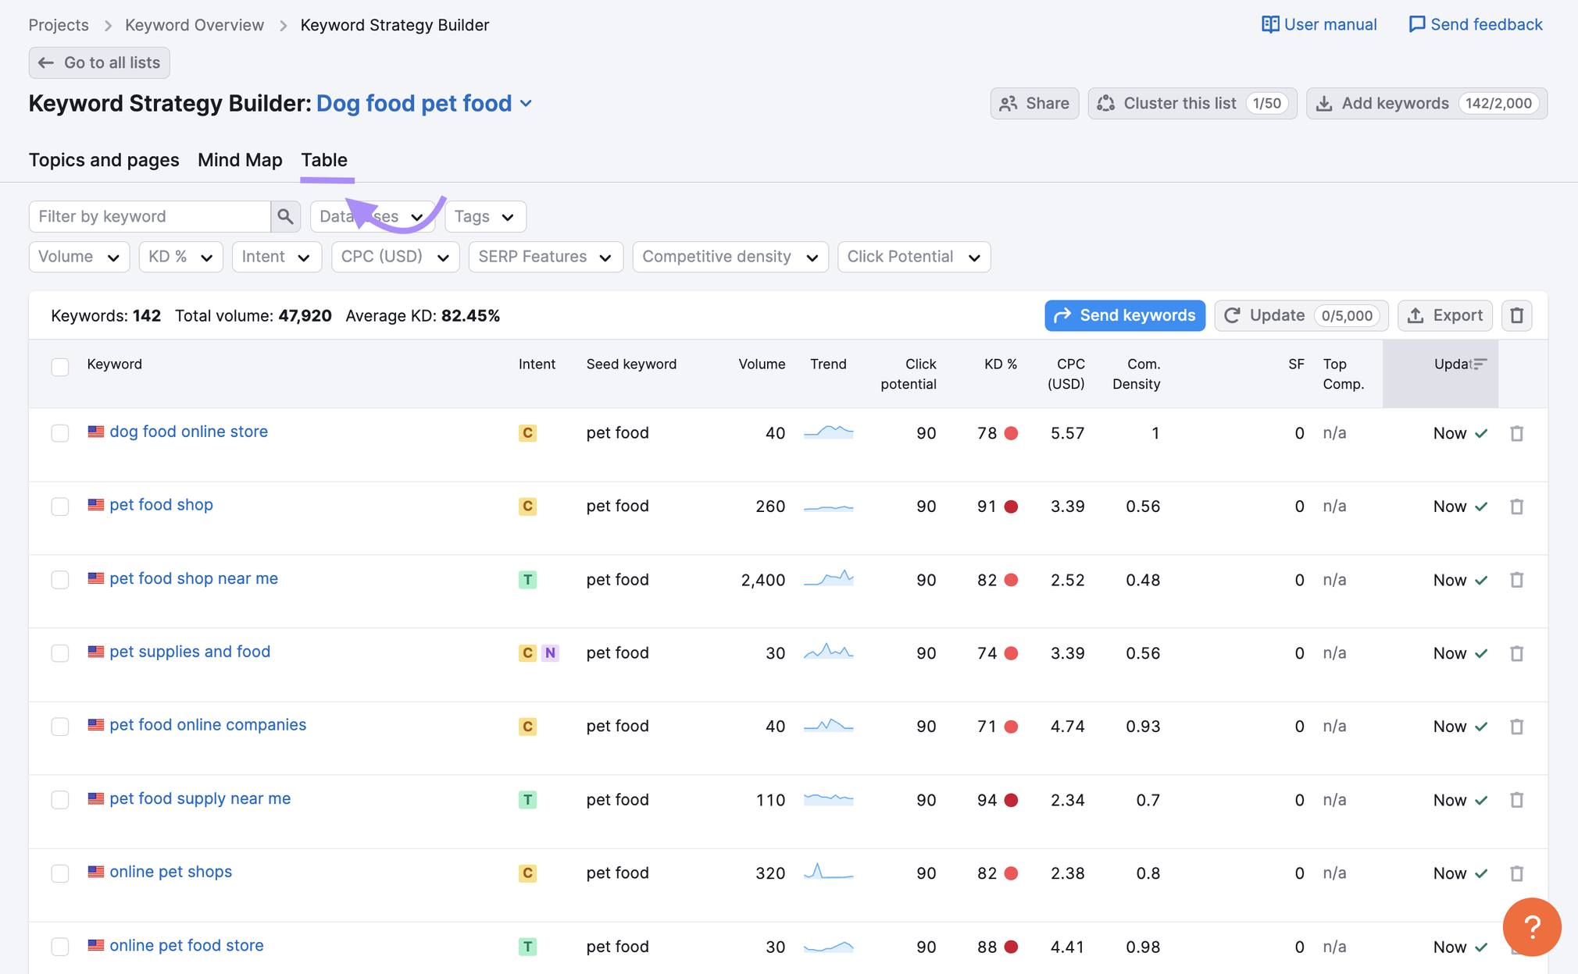
Task: Switch to Mind Map tab
Action: (x=240, y=160)
